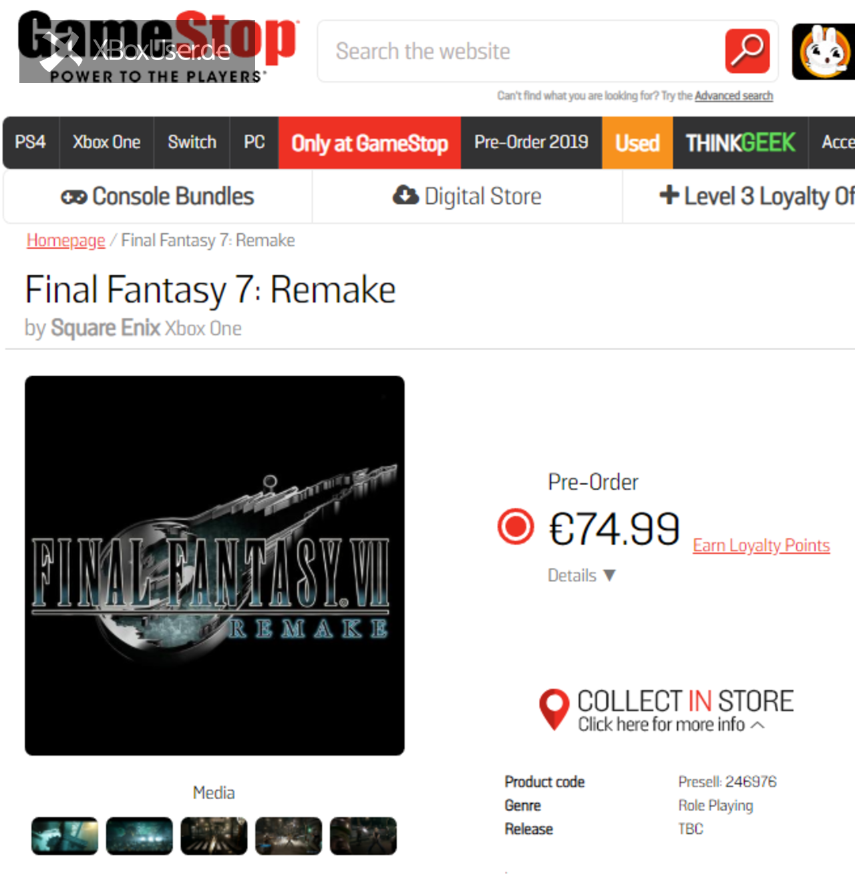Click the red magnifier search button

point(747,51)
